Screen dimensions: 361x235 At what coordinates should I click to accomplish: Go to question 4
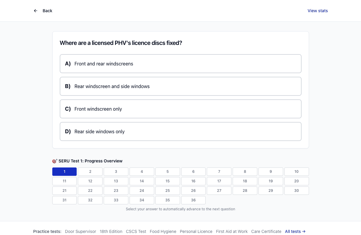click(142, 172)
